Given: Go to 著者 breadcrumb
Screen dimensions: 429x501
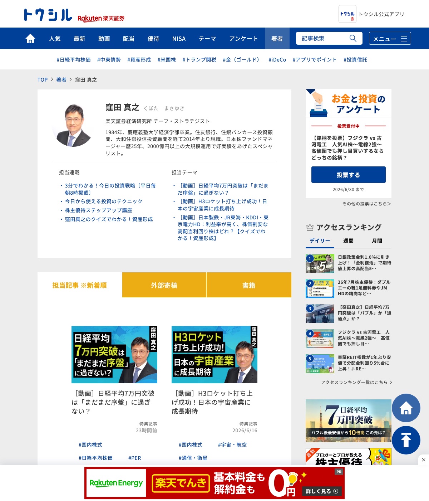Looking at the screenshot, I should 61,80.
